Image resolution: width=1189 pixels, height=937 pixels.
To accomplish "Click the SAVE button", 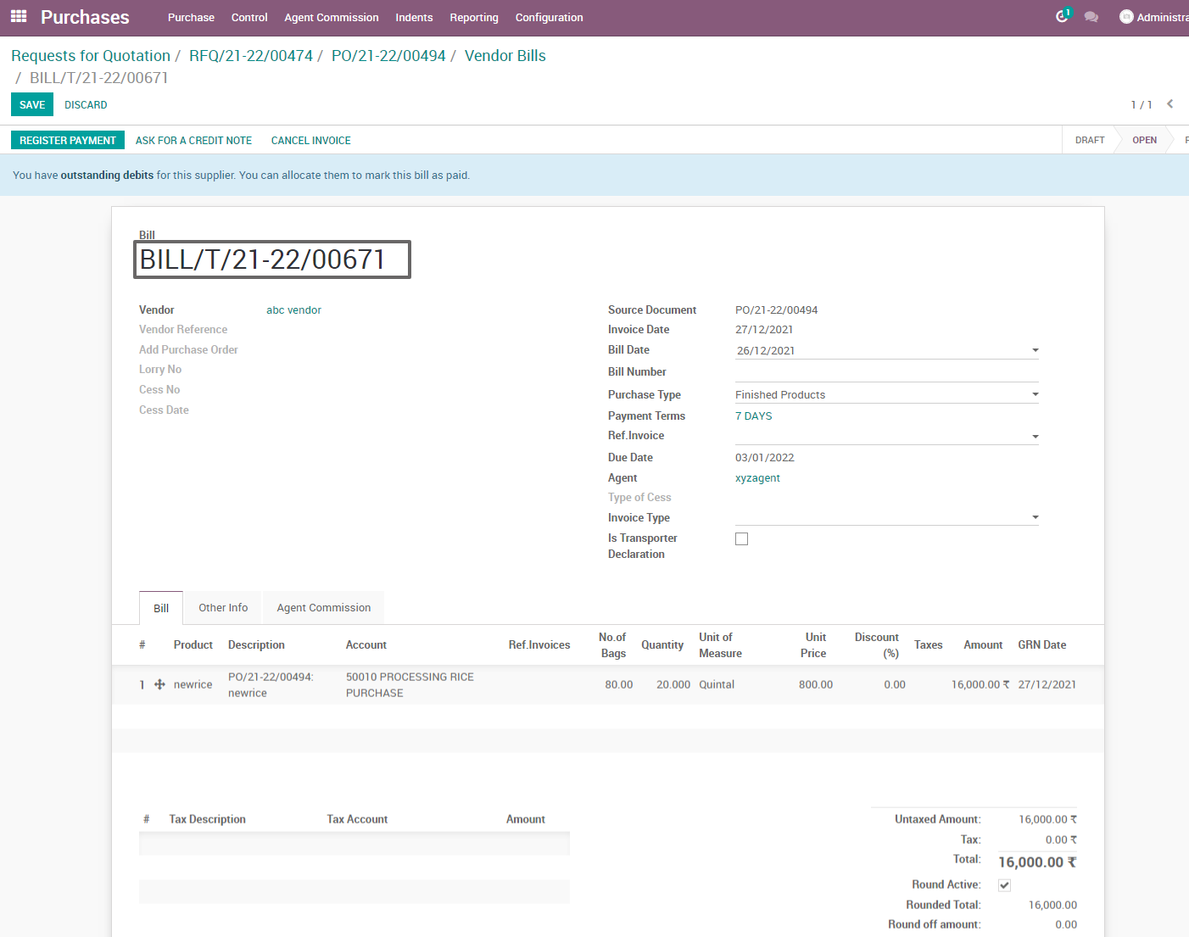I will [31, 104].
